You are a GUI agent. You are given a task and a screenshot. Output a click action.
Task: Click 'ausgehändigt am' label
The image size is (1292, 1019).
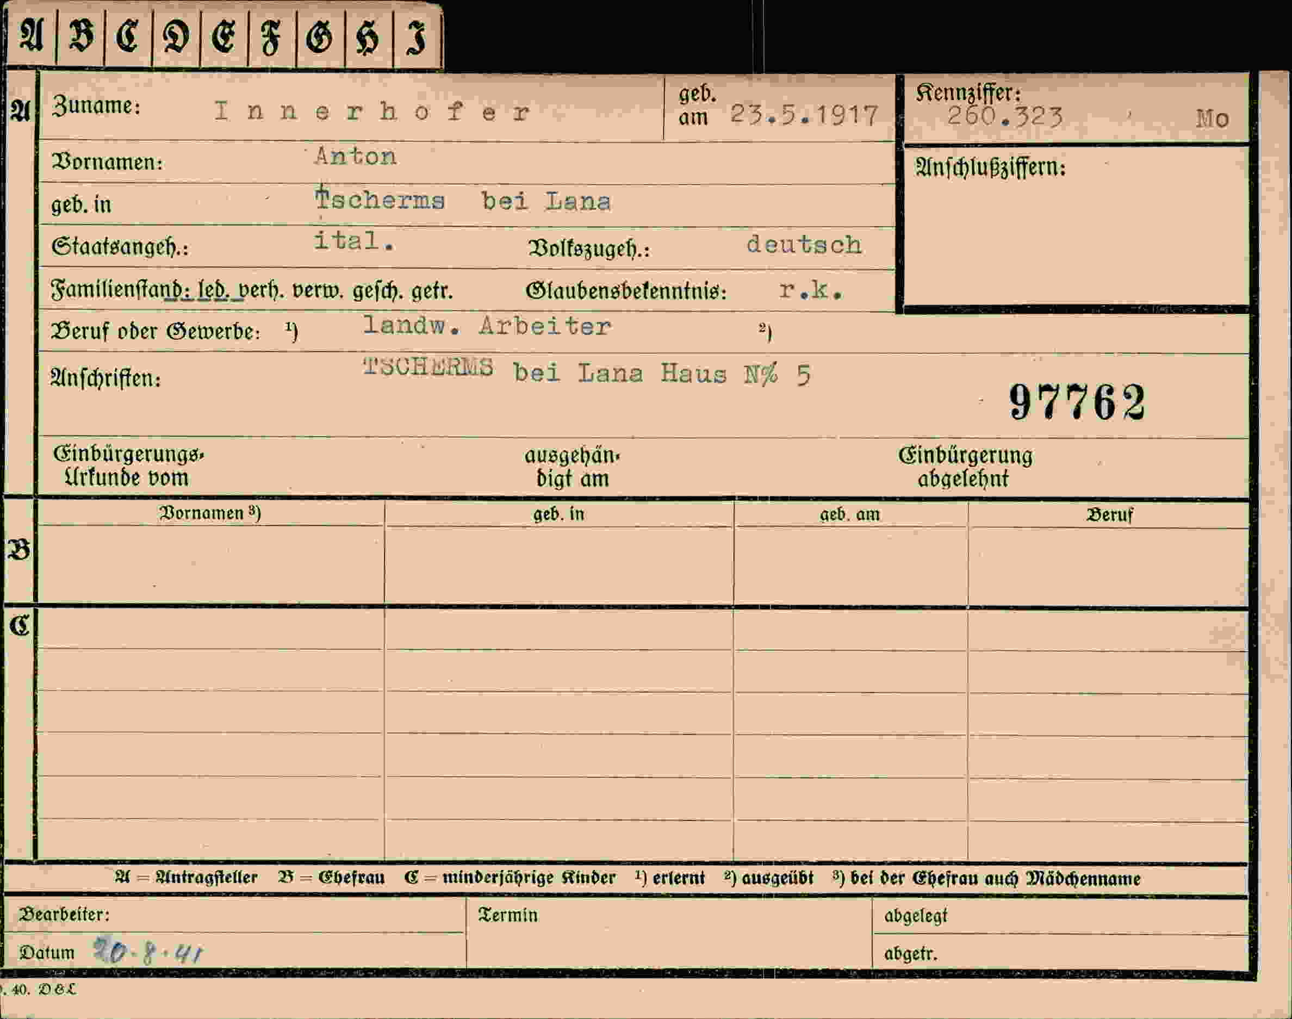(x=572, y=467)
